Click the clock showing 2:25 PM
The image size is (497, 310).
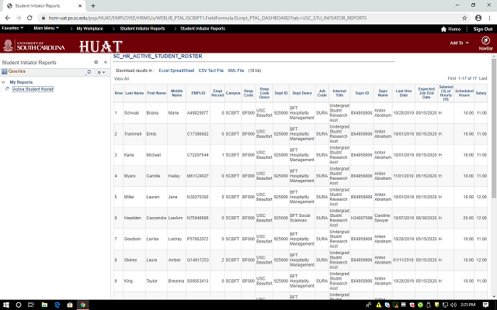coord(467,305)
